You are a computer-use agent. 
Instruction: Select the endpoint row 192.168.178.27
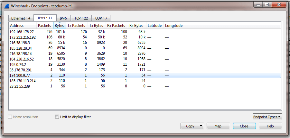[22, 32]
